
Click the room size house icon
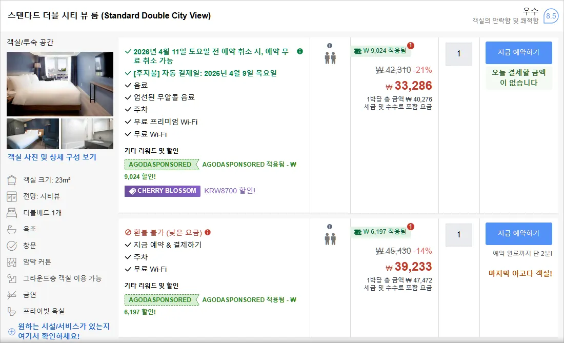tap(12, 180)
